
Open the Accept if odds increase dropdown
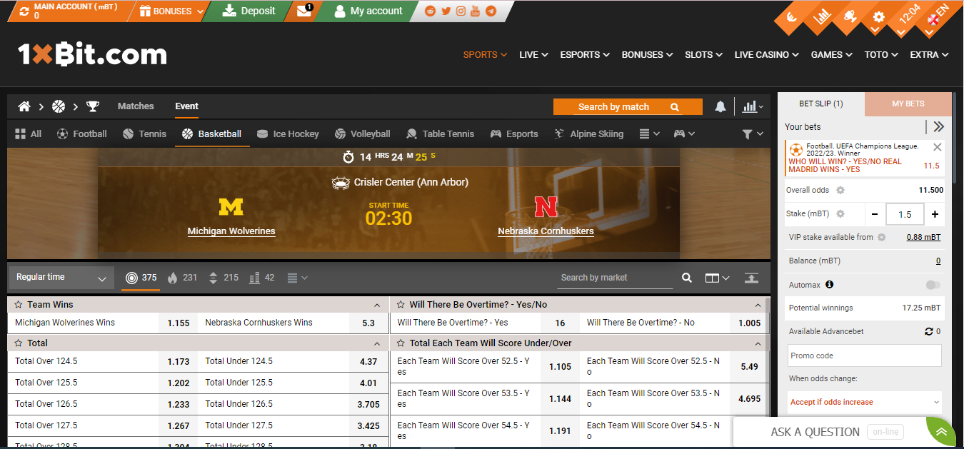tap(864, 402)
